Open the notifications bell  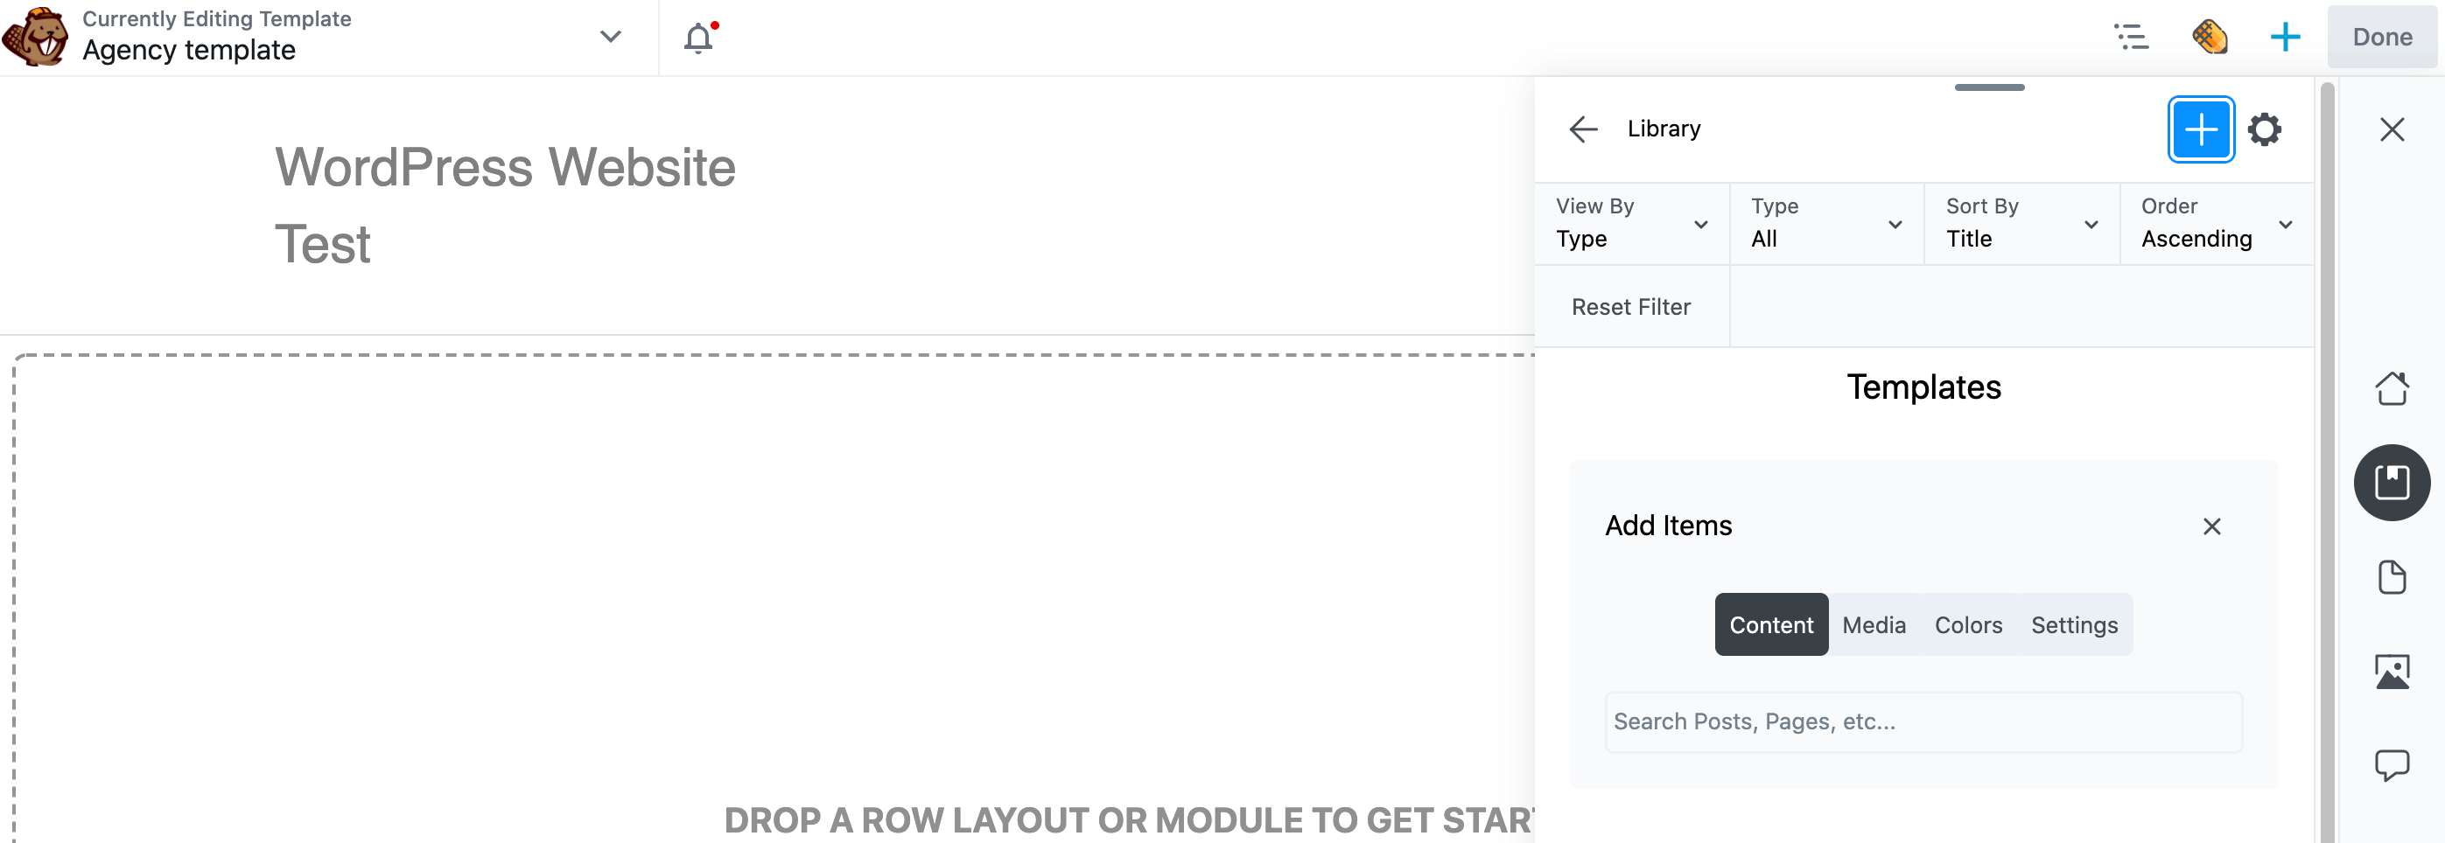[x=699, y=38]
